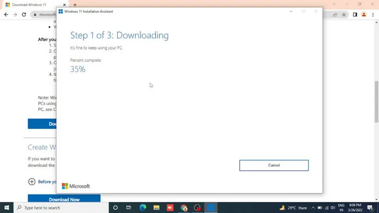Open File Explorer from taskbar
The height and width of the screenshot is (213, 379).
click(156, 208)
